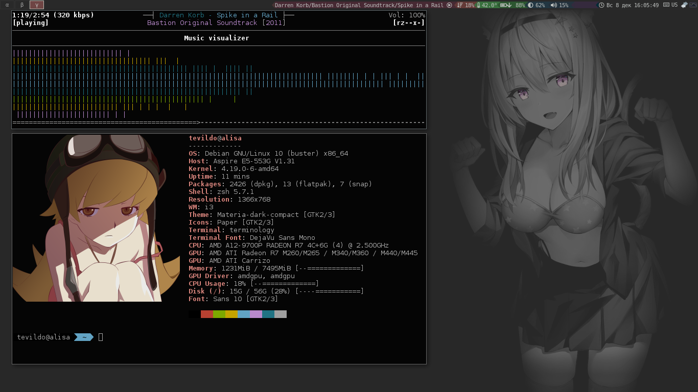Click the Resolution line 1366x768
Image resolution: width=698 pixels, height=392 pixels.
[x=229, y=200]
